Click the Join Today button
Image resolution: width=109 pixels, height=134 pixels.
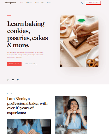(x=93, y=3)
